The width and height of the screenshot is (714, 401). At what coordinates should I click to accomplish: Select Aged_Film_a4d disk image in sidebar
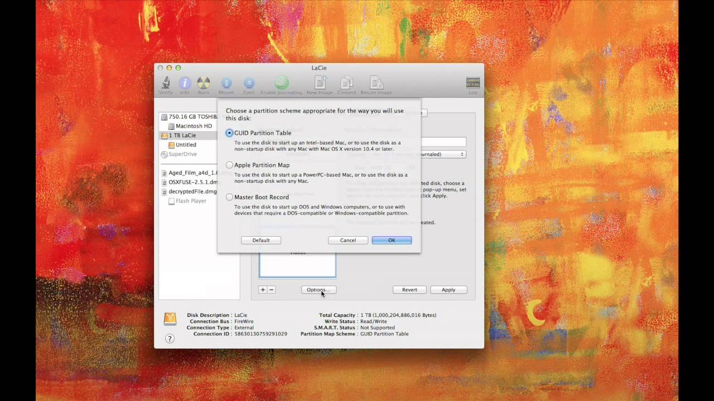click(x=189, y=173)
